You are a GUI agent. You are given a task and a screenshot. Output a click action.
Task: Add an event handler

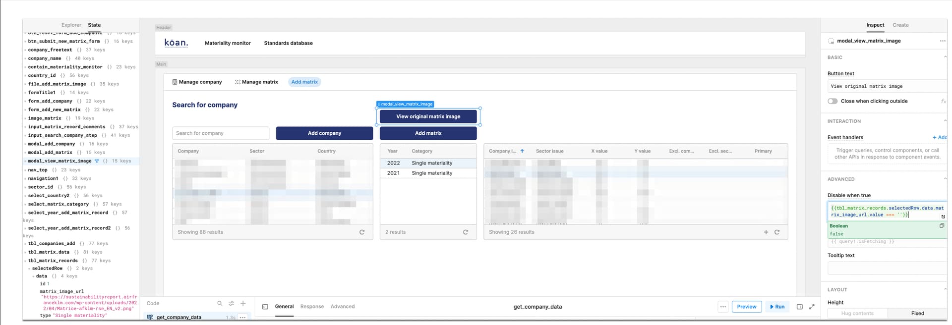pos(940,137)
